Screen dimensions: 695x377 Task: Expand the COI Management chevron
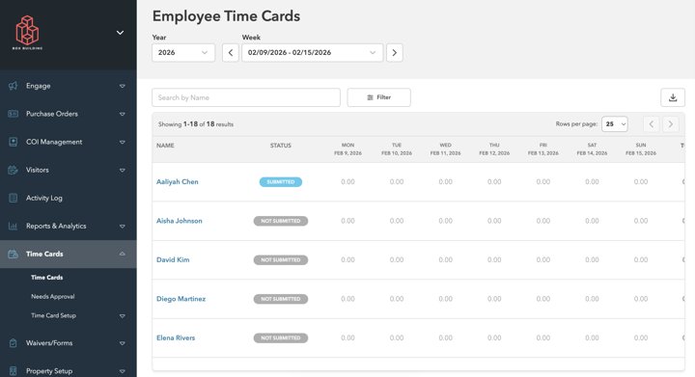[123, 143]
